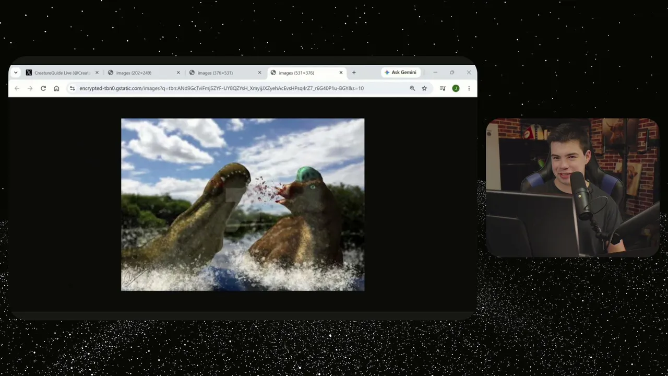Click the Ask Gemini button
Viewport: 668px width, 376px height.
pyautogui.click(x=400, y=73)
